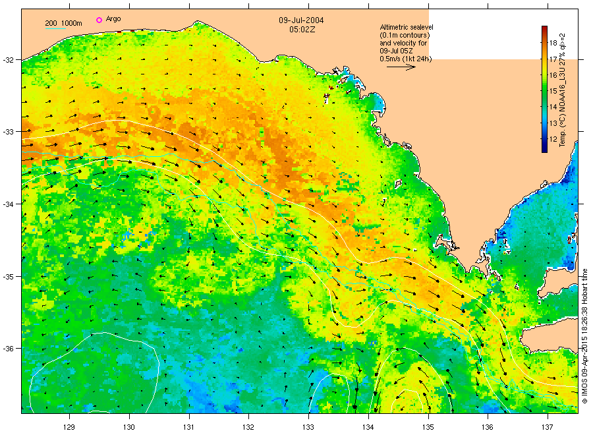Viewport: 593px width, 435px height.
Task: Click longitude label 137
Action: (548, 427)
